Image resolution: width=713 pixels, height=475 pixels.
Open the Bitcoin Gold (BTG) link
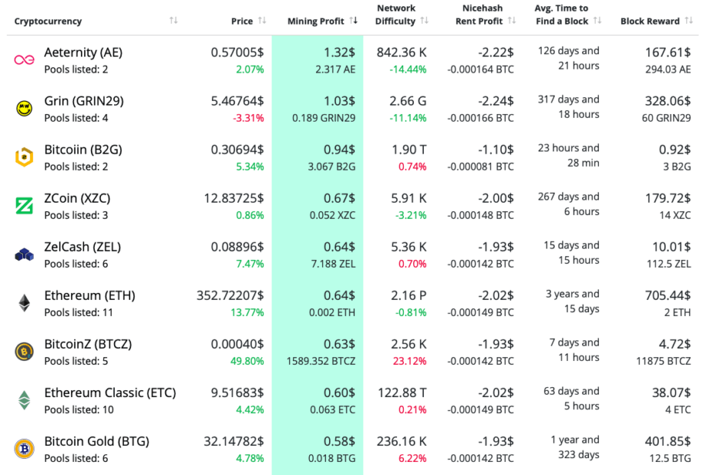click(x=96, y=441)
